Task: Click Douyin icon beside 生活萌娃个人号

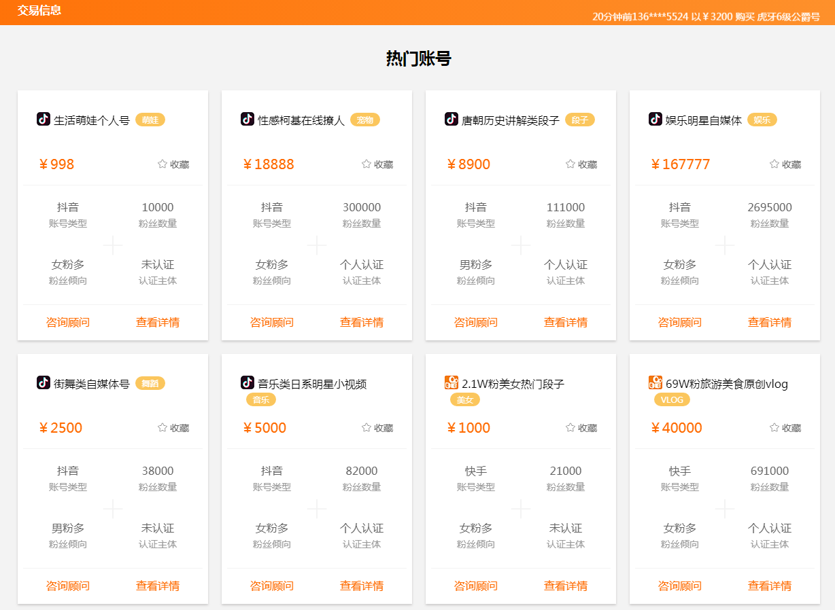Action: 44,120
